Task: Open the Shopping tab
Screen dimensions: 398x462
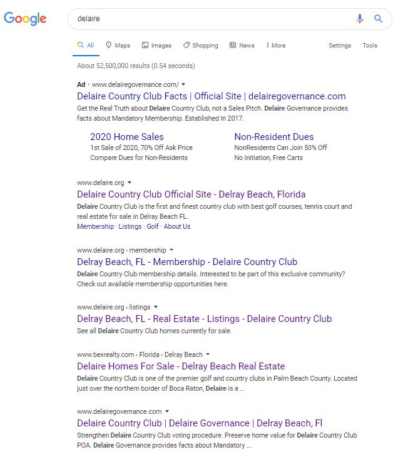Action: [201, 46]
